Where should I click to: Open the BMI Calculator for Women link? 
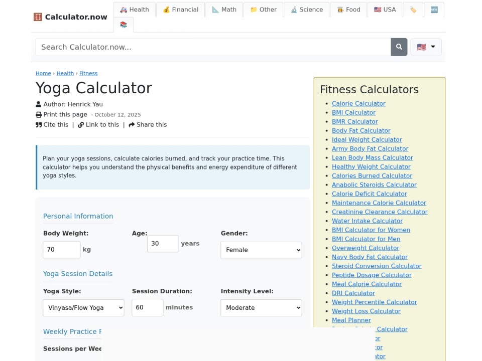tap(371, 230)
